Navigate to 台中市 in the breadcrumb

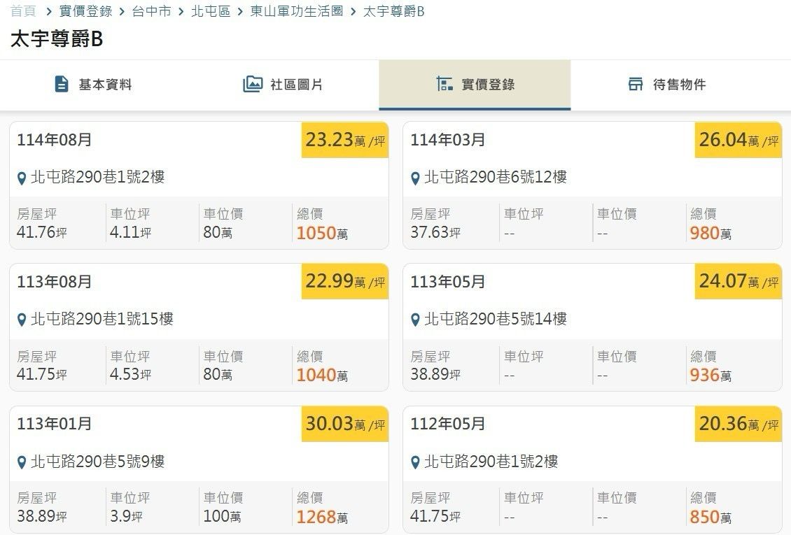click(151, 11)
